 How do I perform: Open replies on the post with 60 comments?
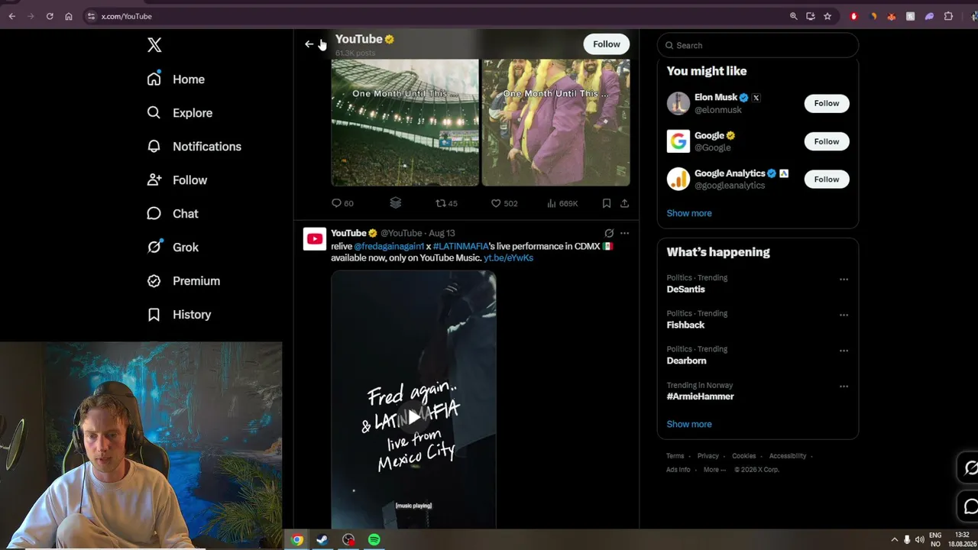pos(342,203)
